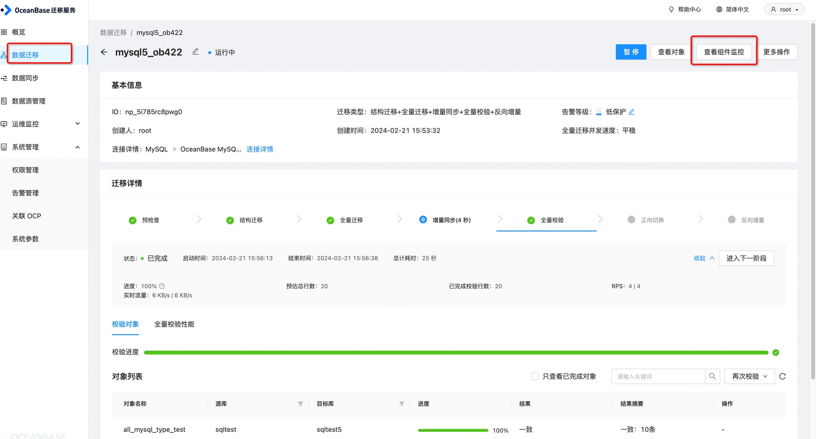Switch to the 校验对象 tab
The image size is (816, 439).
(x=125, y=324)
